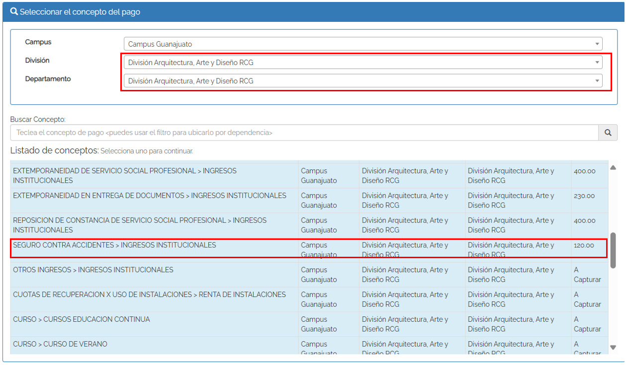
Task: Select OTROS INGRESOS concept row
Action: pos(93,270)
